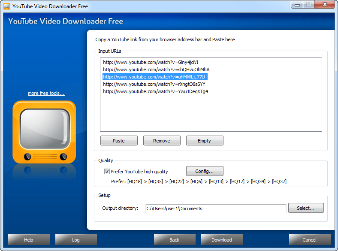Click the orange TV application logo
Image resolution: width=338 pixels, height=251 pixels.
(x=44, y=132)
